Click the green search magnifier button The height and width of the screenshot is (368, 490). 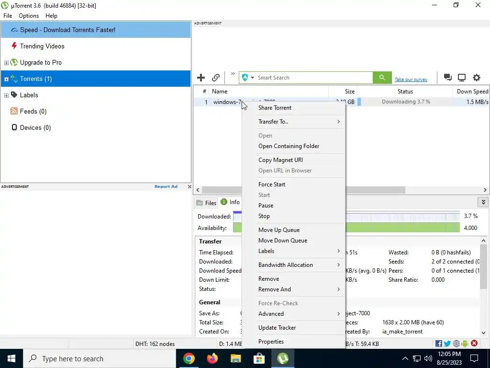click(382, 78)
